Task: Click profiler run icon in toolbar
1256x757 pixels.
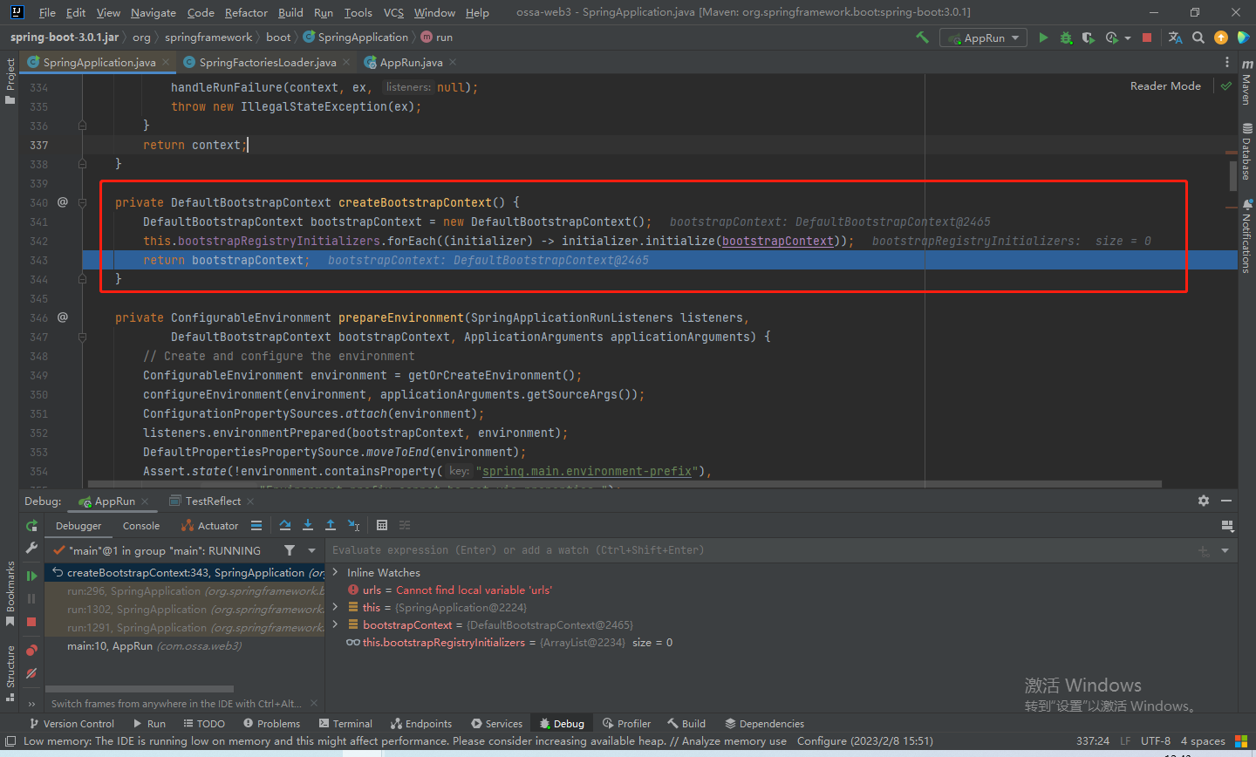Action: coord(1111,38)
